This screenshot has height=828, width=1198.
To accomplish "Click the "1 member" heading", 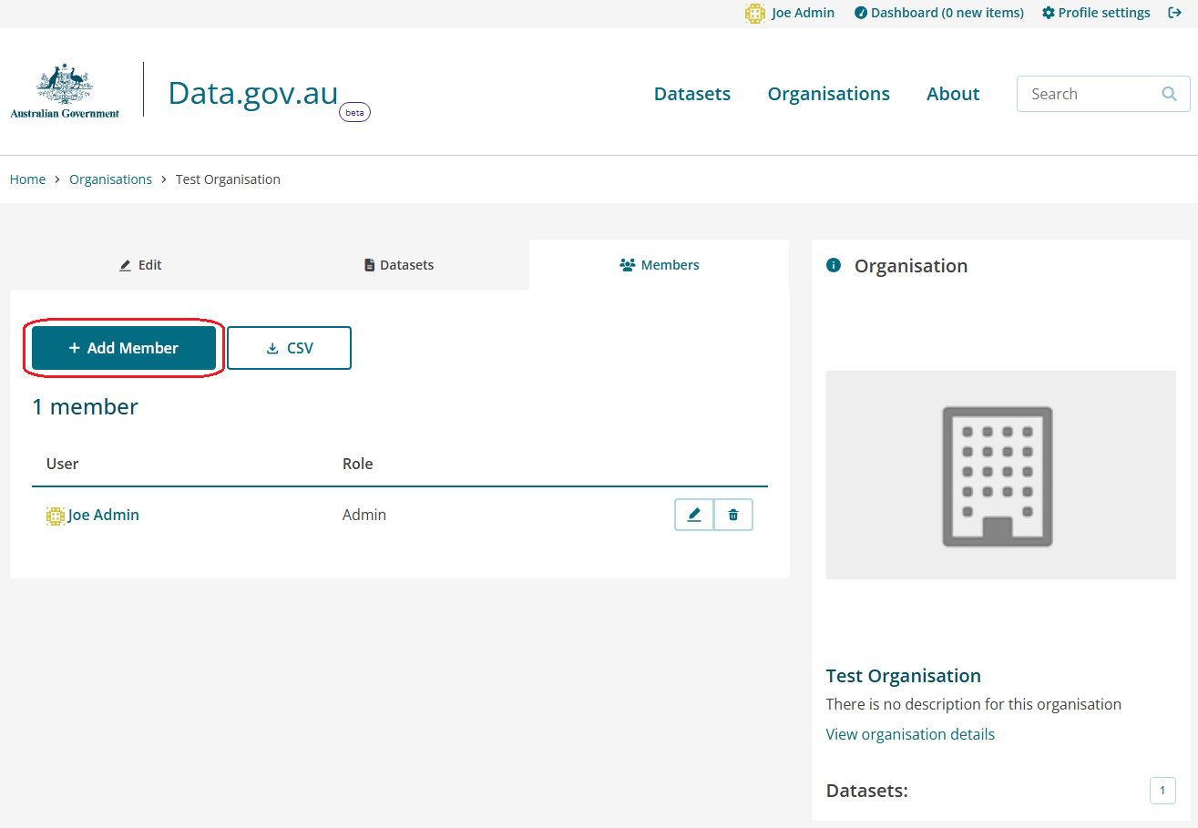I will 85,406.
